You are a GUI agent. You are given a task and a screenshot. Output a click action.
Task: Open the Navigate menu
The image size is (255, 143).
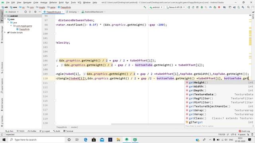coord(27,3)
